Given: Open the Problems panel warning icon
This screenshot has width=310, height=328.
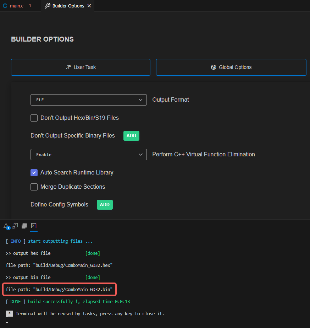Looking at the screenshot, I should (6, 226).
